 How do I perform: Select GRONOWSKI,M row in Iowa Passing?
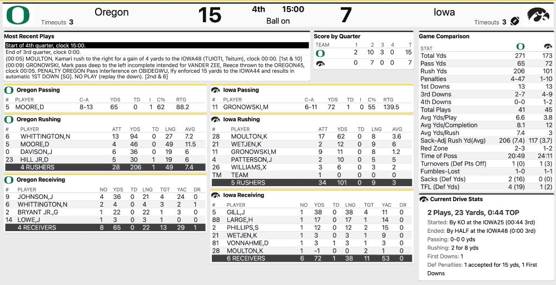pyautogui.click(x=312, y=107)
